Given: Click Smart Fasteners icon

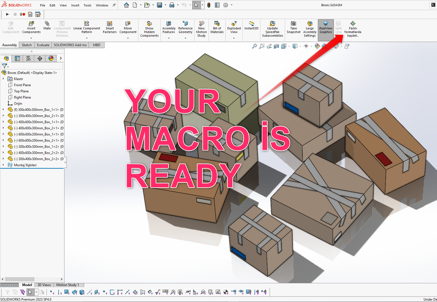Looking at the screenshot, I should (110, 27).
